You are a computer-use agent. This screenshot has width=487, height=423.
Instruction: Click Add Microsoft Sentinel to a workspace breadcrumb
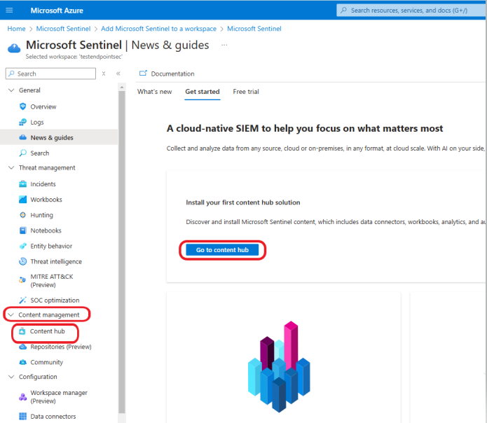click(158, 29)
